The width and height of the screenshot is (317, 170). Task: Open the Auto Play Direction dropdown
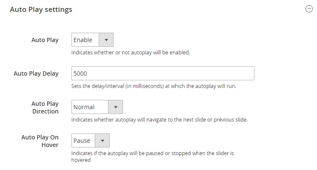click(97, 107)
